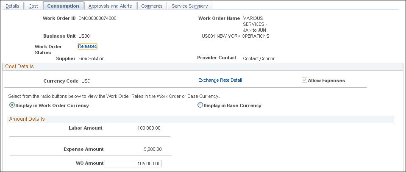Click the Expense Amount value 5,000.00
The image size is (406, 172).
[153, 149]
